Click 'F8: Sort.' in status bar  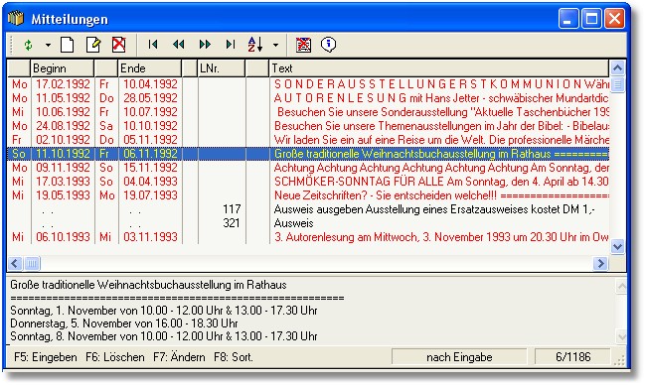pos(234,357)
